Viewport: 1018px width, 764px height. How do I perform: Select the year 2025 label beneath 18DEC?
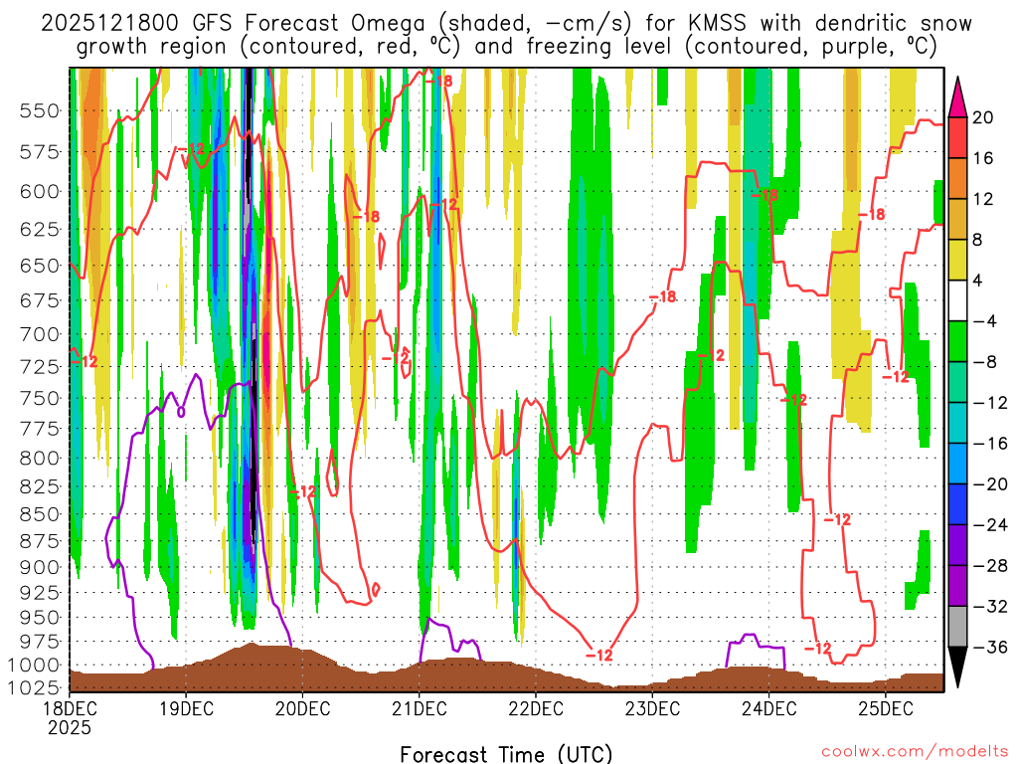click(70, 727)
